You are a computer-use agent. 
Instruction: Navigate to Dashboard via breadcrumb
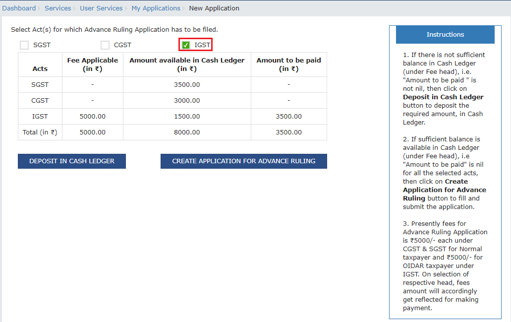(19, 8)
